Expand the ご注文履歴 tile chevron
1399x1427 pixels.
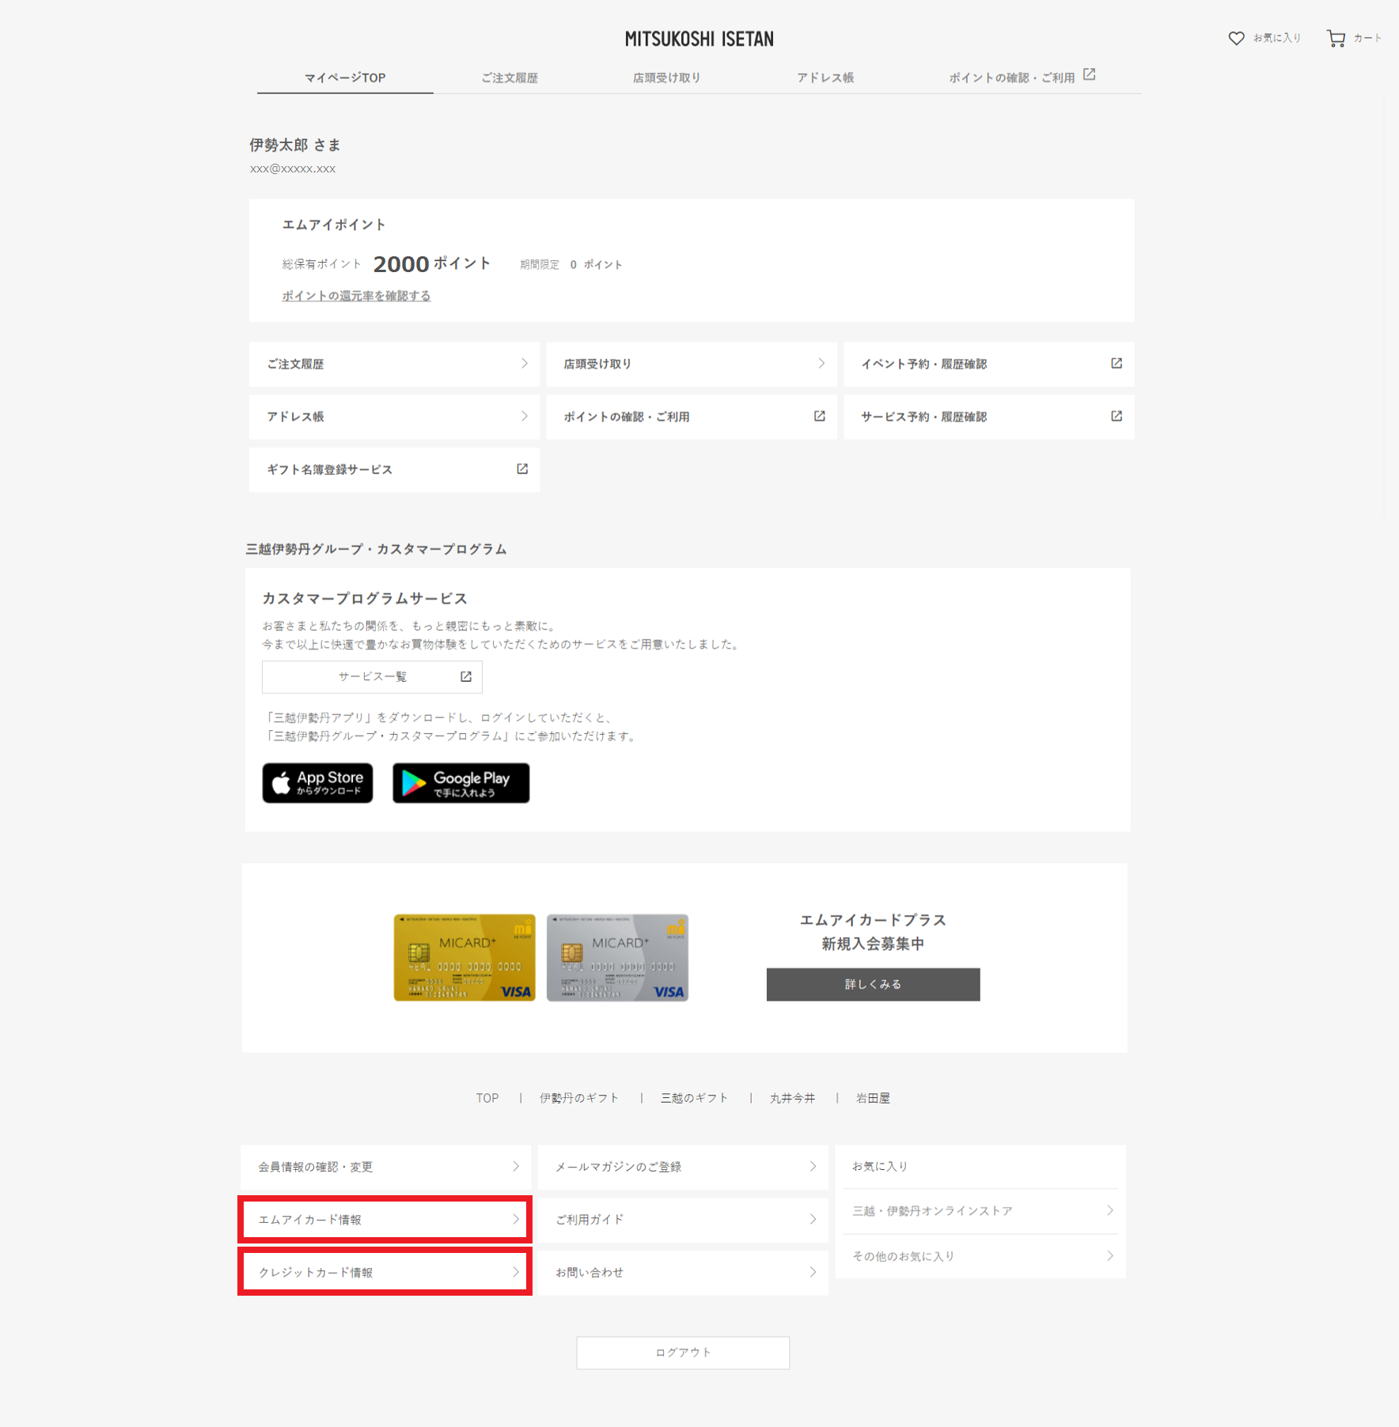[524, 363]
